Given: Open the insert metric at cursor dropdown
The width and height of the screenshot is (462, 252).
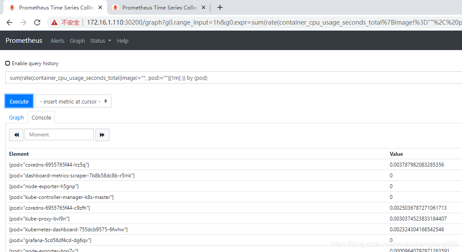Looking at the screenshot, I should [73, 101].
